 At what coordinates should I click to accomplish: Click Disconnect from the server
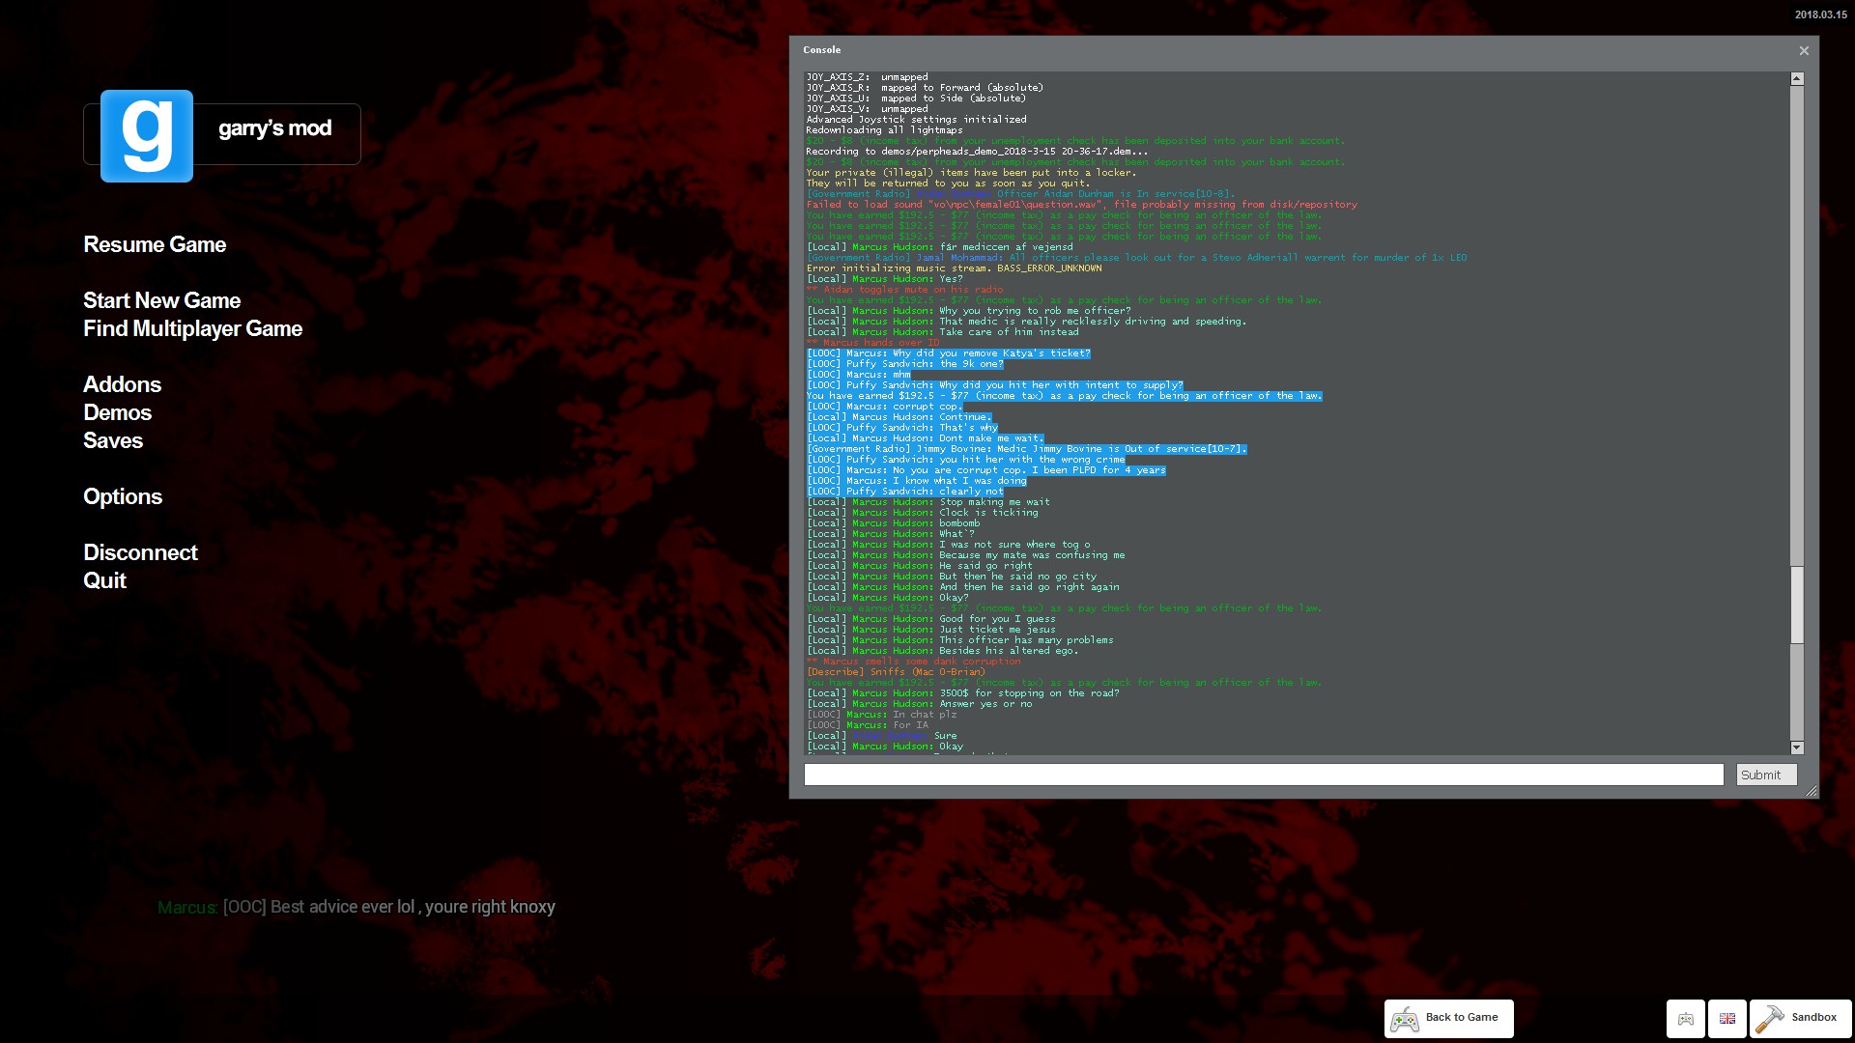(140, 552)
